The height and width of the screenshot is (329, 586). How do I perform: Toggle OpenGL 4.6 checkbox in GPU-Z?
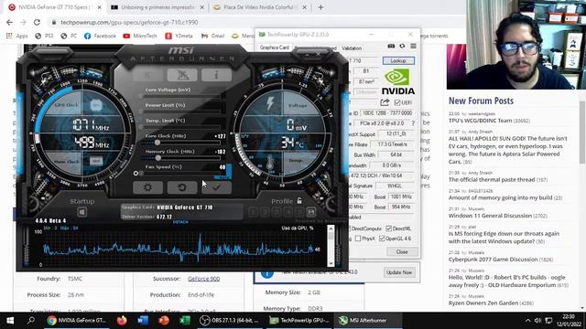pyautogui.click(x=382, y=239)
